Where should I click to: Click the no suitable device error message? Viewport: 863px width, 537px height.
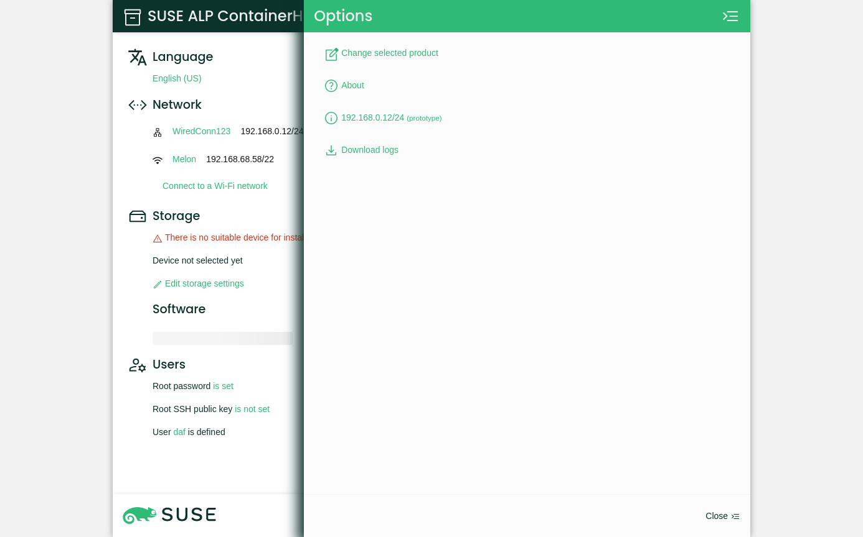234,237
